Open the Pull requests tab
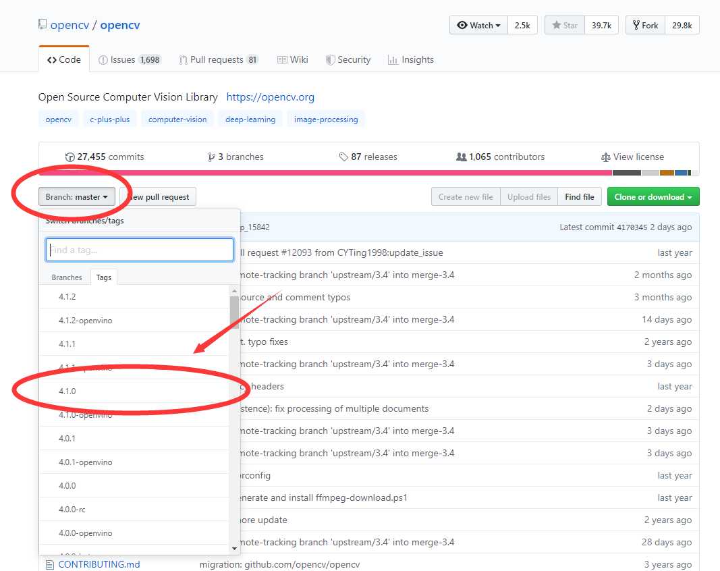 (219, 59)
